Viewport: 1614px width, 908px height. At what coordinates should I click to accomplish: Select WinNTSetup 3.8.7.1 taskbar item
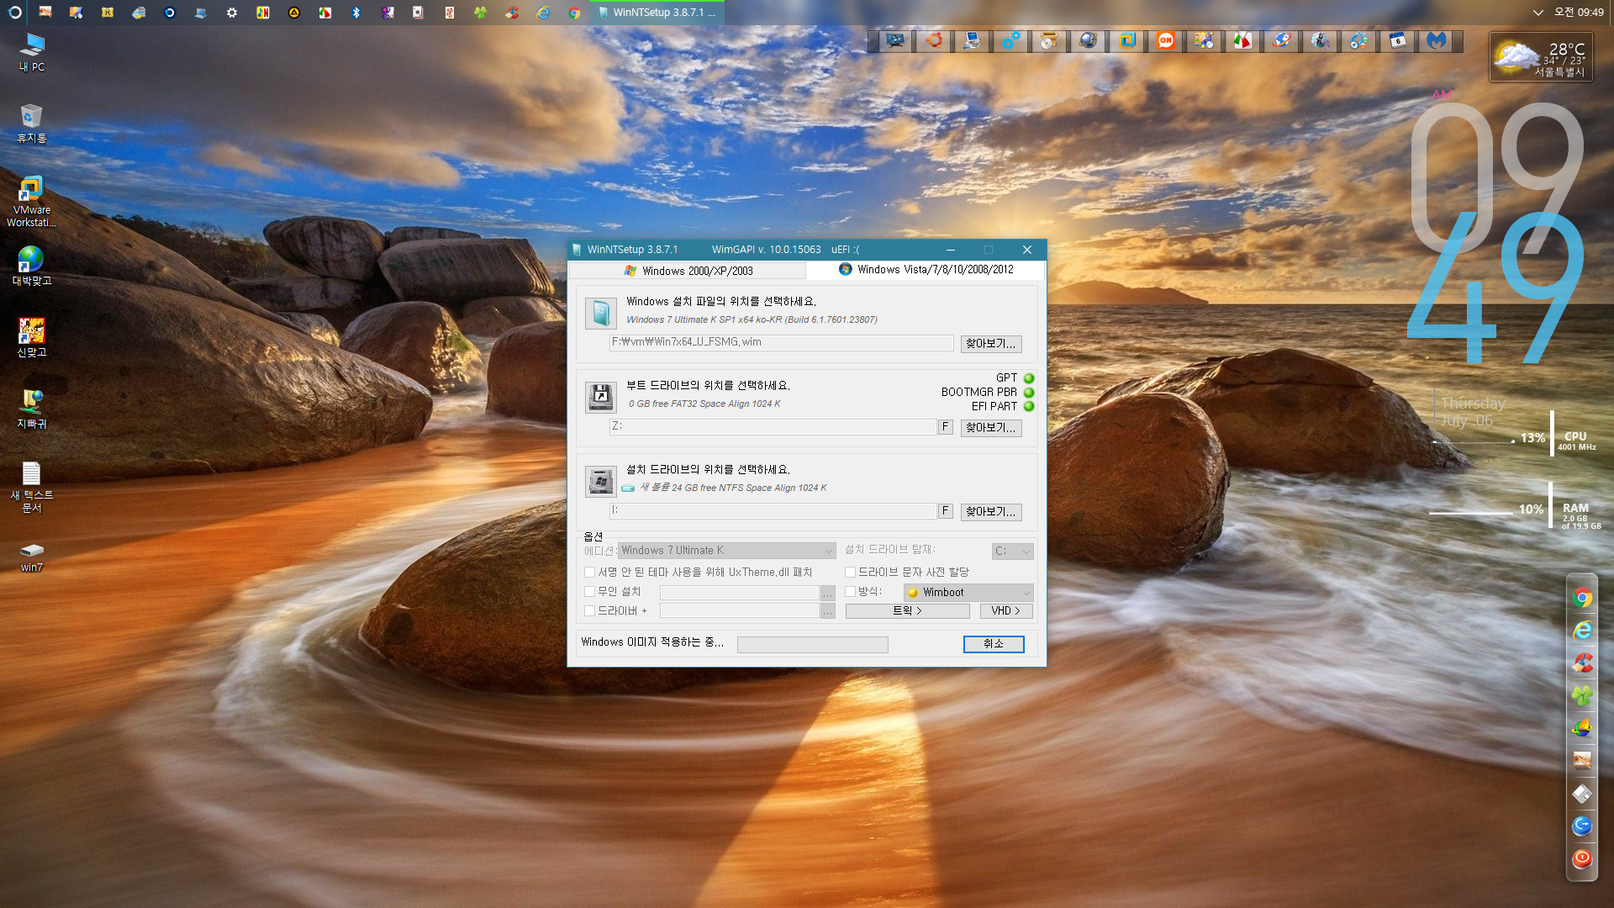[657, 13]
